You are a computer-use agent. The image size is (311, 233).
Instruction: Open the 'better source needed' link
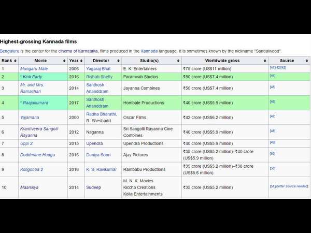point(292,186)
